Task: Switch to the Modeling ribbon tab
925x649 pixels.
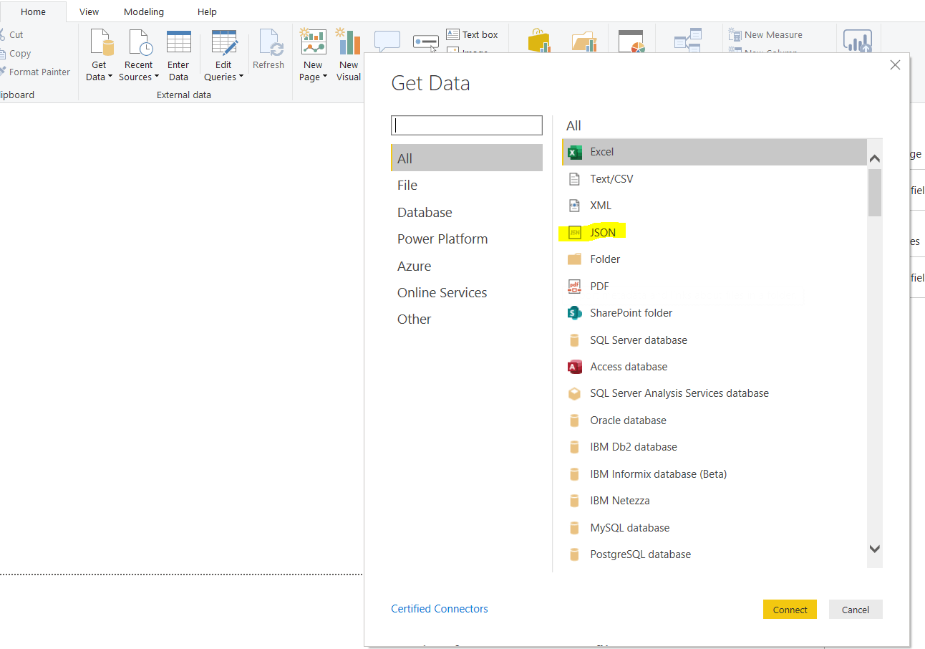Action: point(143,11)
